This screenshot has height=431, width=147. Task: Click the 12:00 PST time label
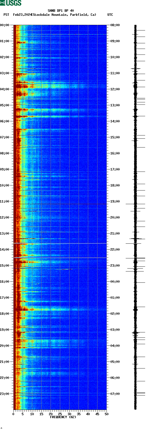[5, 218]
